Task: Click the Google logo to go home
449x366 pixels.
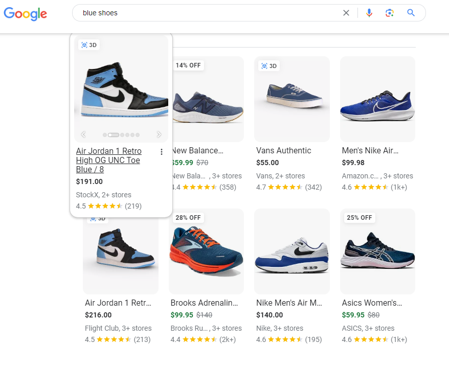Action: point(25,14)
